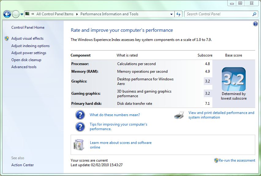
Task: Click question icon beside performance tips
Action: [80, 127]
